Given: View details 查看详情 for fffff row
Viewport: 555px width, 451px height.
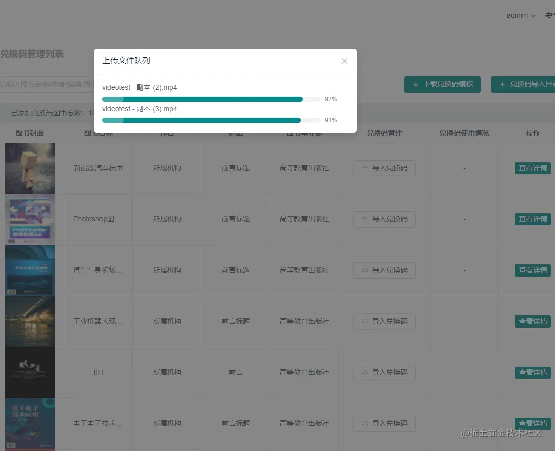Looking at the screenshot, I should coord(533,372).
